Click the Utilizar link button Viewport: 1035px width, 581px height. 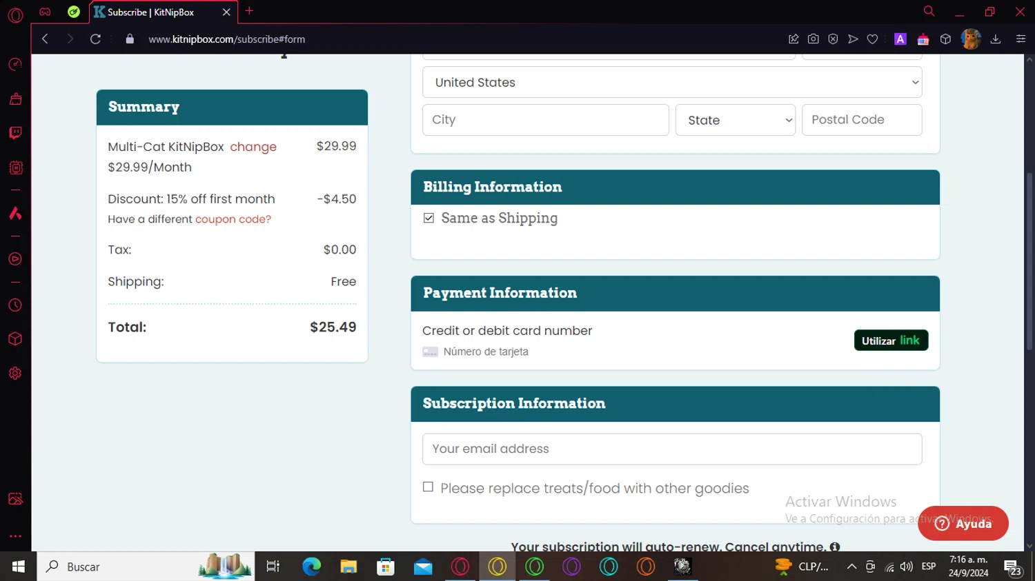[891, 340]
